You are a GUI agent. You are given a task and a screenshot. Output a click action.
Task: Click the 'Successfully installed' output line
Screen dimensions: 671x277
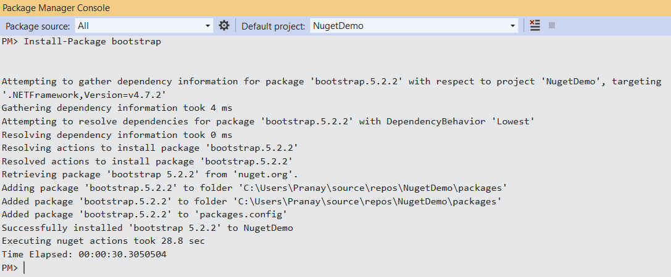point(147,228)
